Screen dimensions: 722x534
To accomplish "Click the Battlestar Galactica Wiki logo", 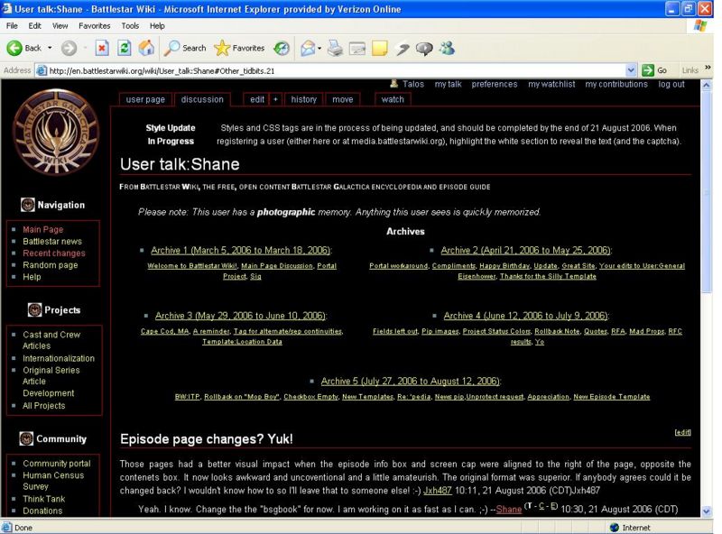I will 57,130.
